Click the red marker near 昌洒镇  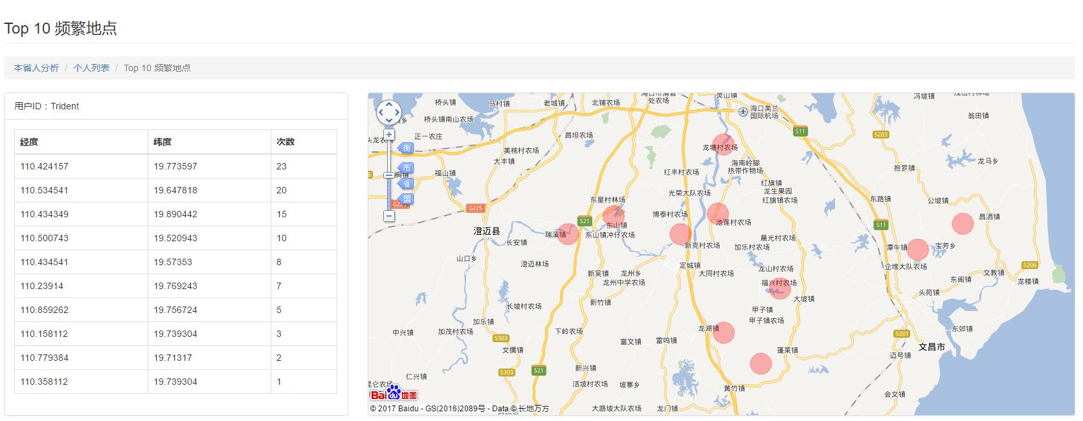tap(963, 223)
